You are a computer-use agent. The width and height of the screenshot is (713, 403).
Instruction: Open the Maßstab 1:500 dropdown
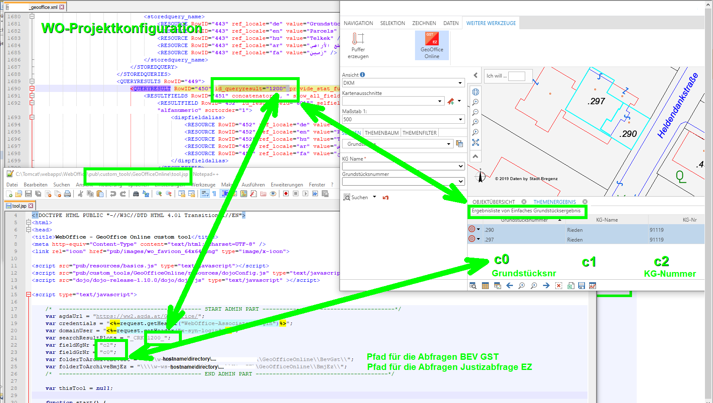(x=461, y=119)
